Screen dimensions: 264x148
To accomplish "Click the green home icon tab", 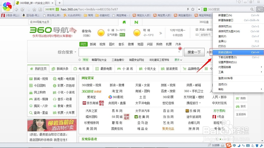I will pos(124,22).
